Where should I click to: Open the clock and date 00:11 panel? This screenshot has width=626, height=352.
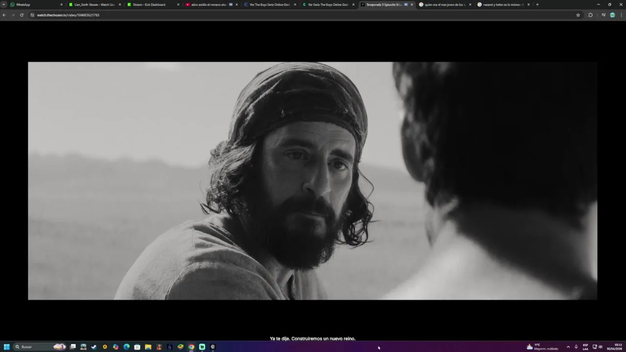click(615, 347)
